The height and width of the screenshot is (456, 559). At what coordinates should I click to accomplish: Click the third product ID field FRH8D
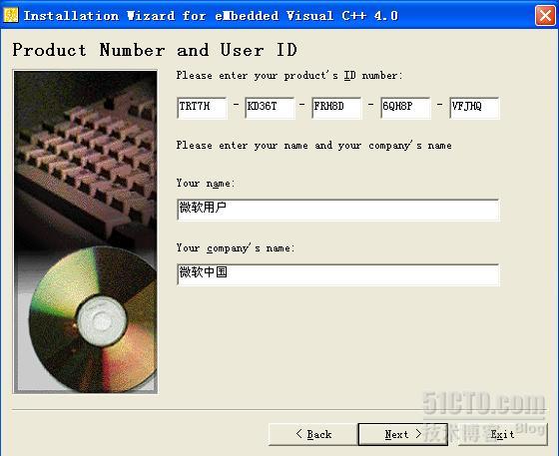click(336, 108)
